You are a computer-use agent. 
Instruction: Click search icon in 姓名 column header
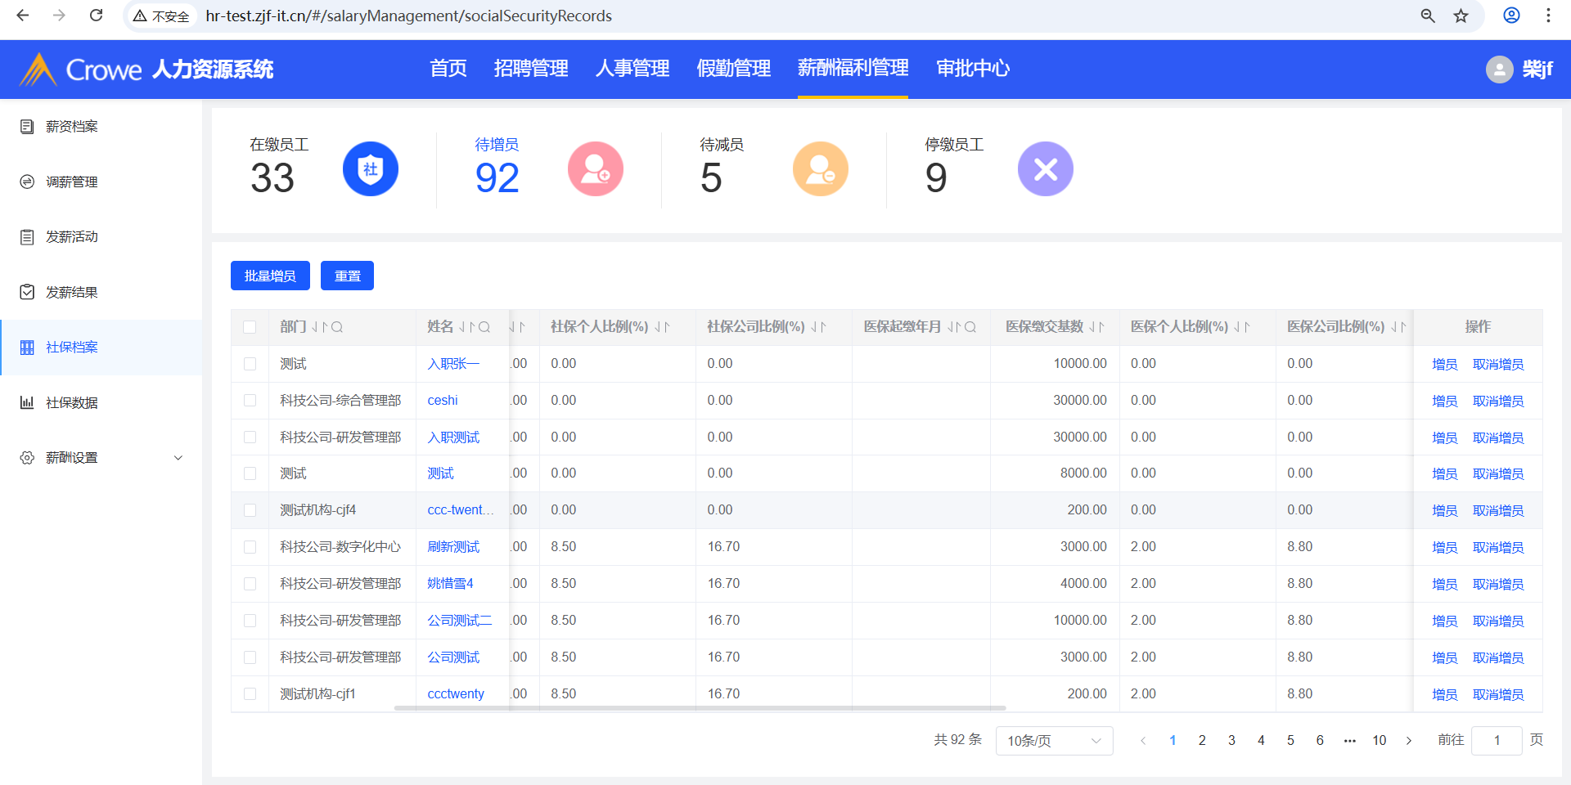(484, 327)
